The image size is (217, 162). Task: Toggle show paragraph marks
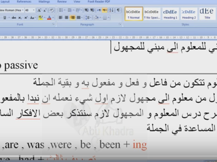click(x=118, y=10)
